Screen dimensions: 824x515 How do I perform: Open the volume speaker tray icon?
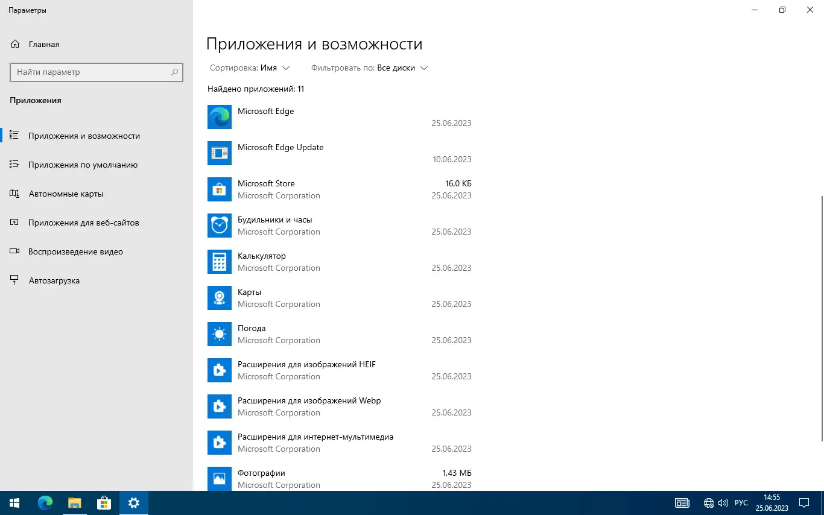(x=723, y=503)
